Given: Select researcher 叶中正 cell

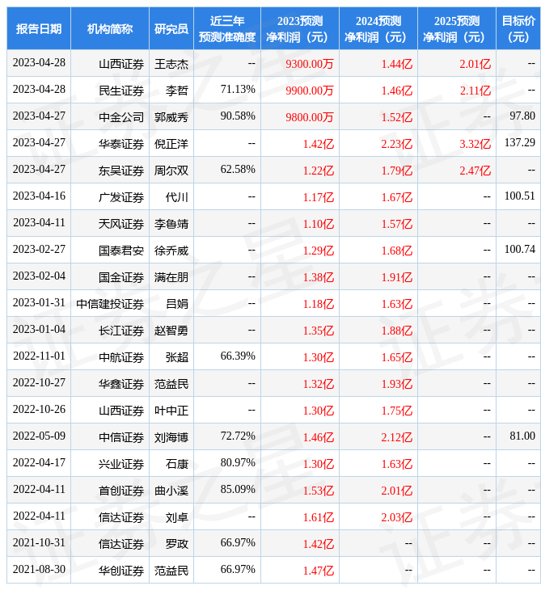Looking at the screenshot, I should (171, 411).
